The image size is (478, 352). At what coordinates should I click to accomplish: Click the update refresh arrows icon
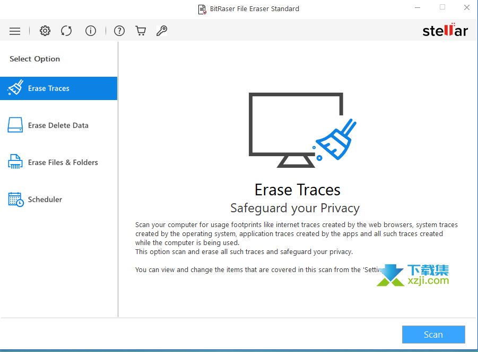click(x=66, y=31)
